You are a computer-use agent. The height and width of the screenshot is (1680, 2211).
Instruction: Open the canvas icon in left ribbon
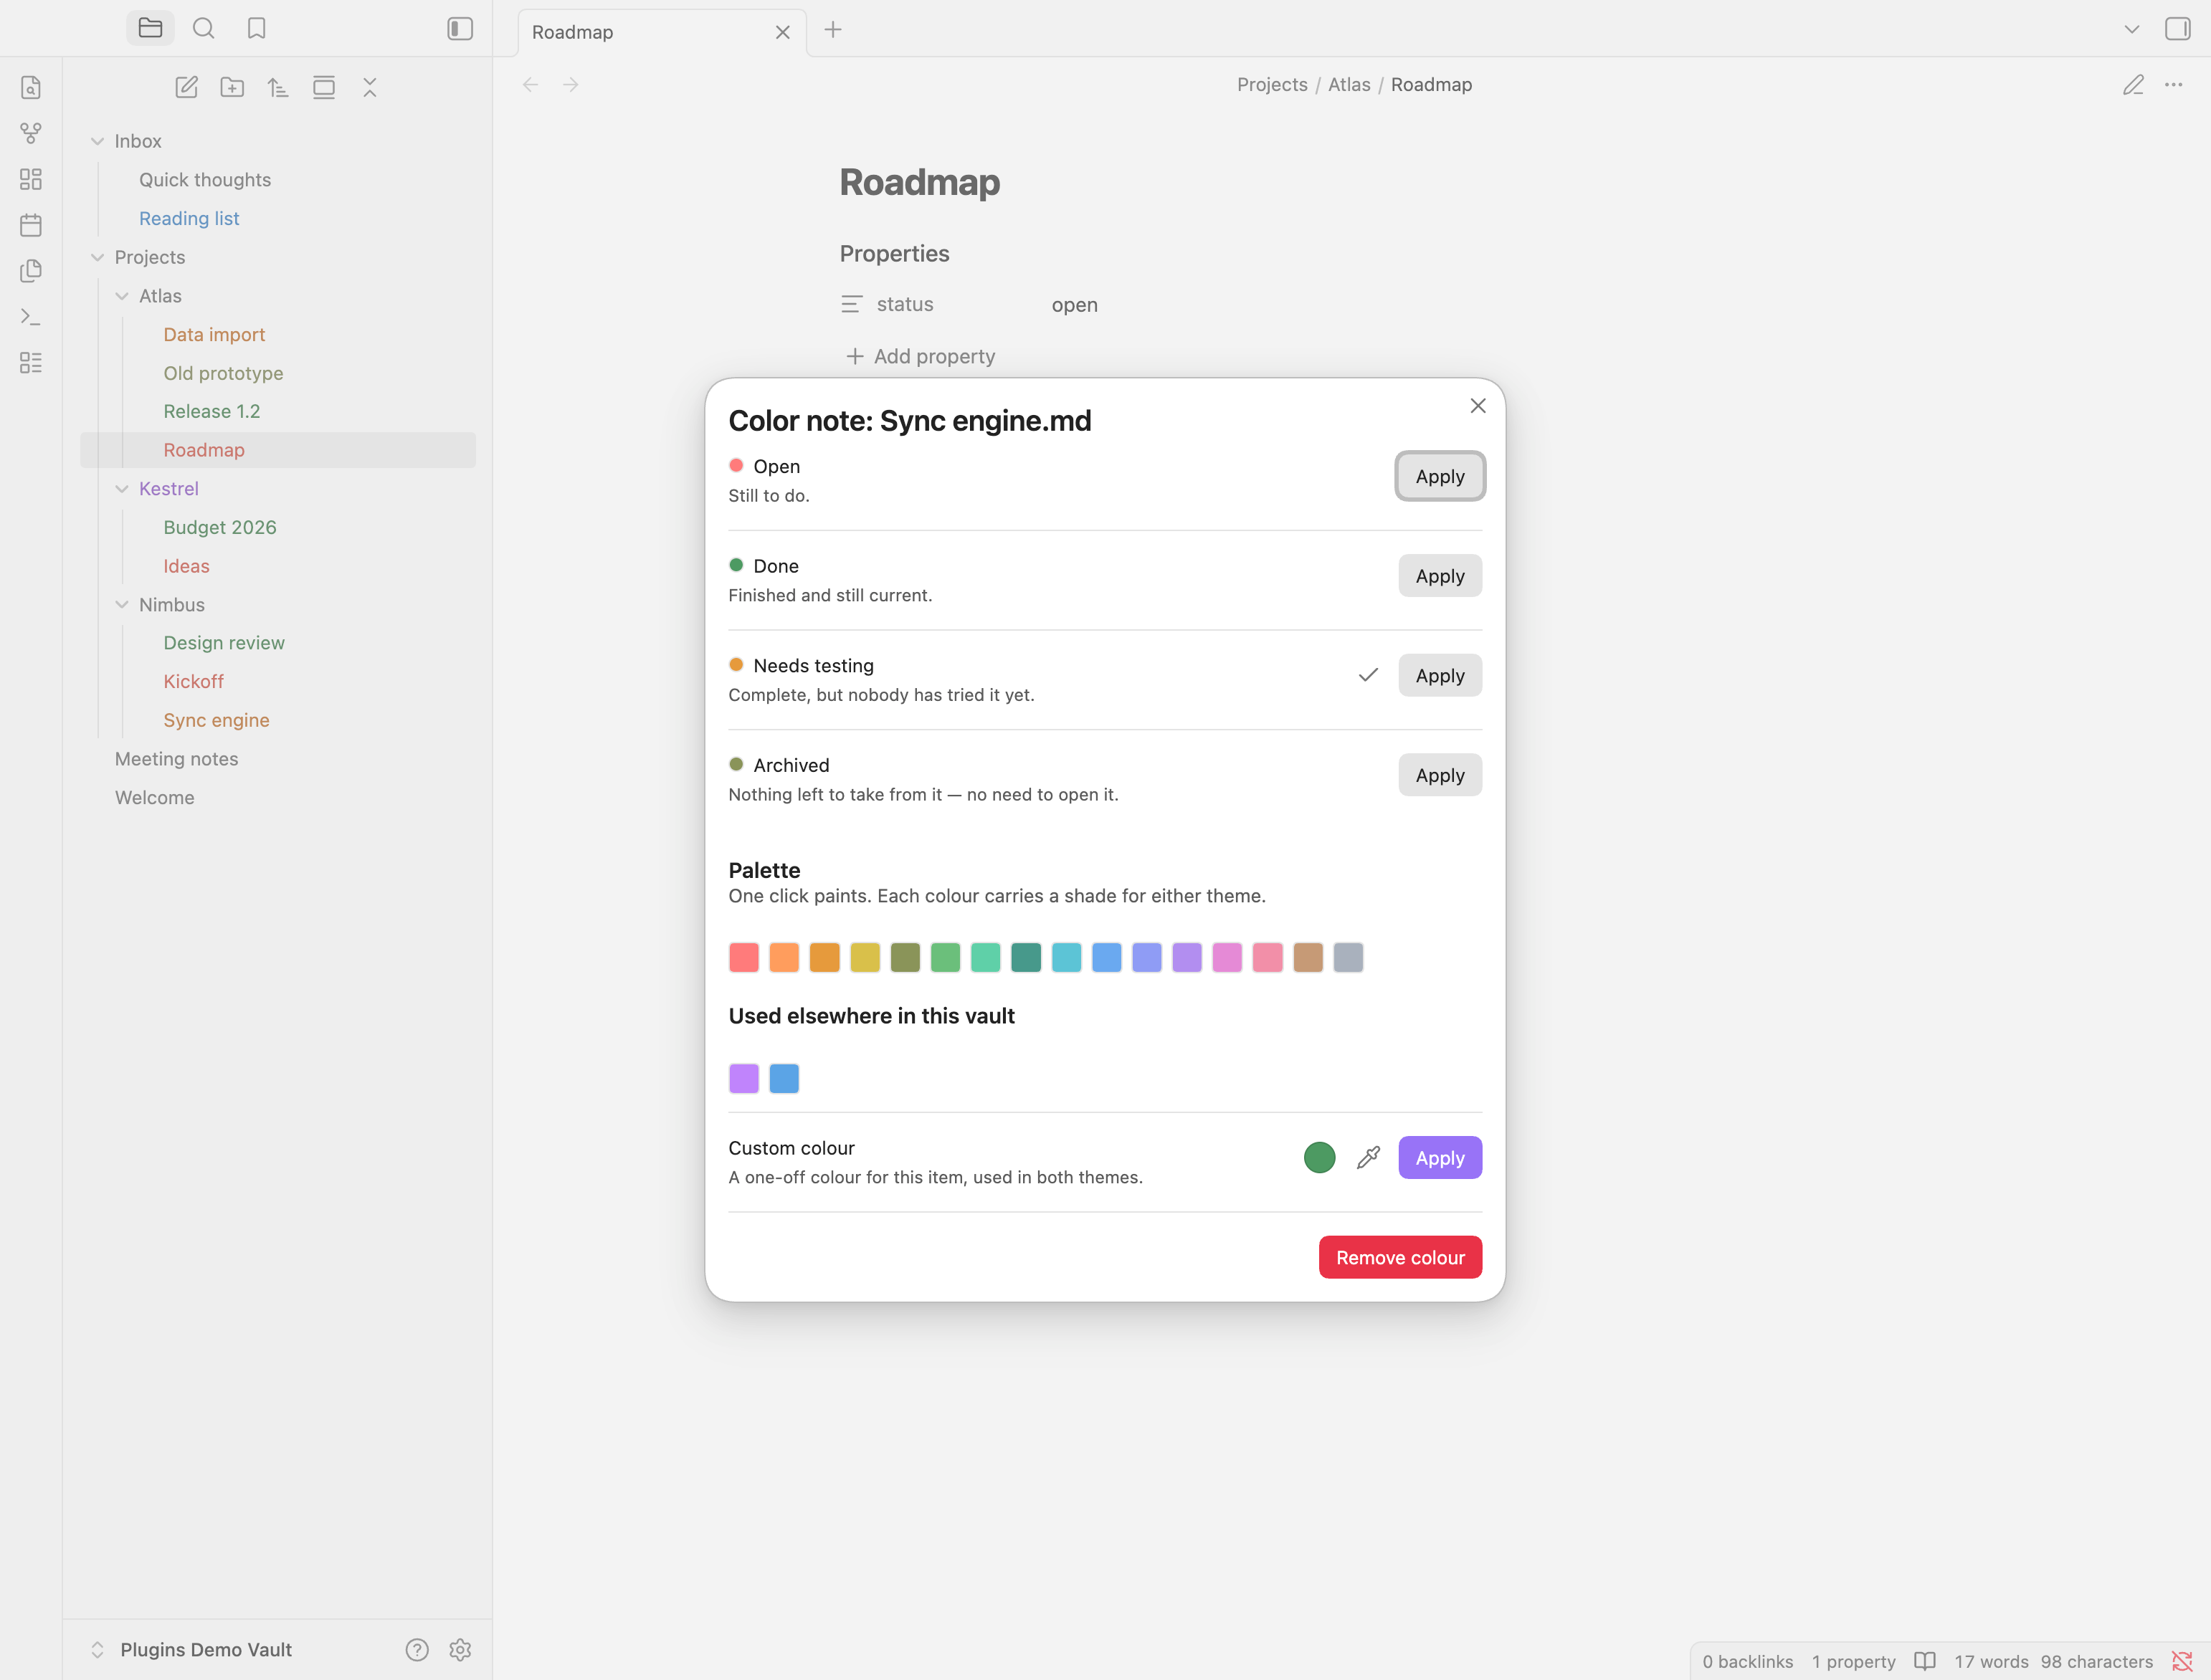[x=31, y=179]
